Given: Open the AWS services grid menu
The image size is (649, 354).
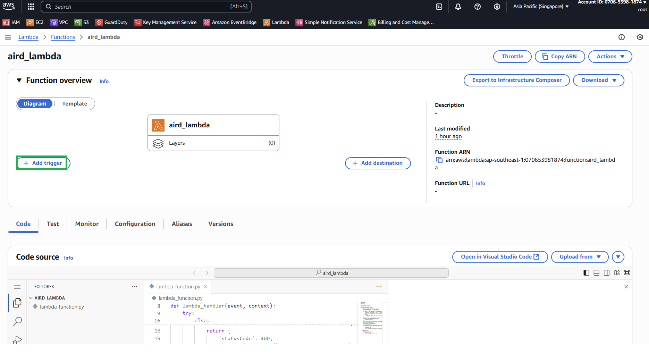Looking at the screenshot, I should [x=31, y=7].
